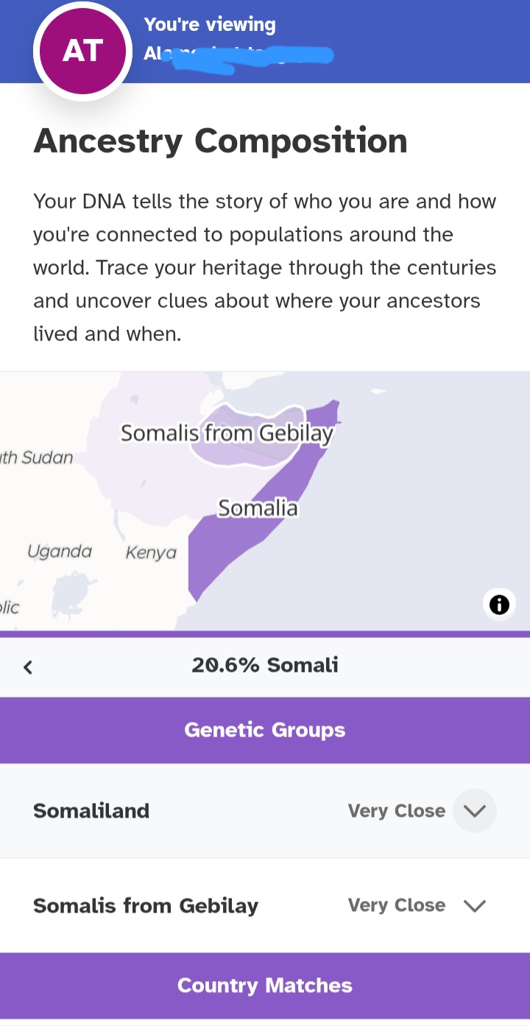Tap the 20.6% Somali title

tap(265, 665)
